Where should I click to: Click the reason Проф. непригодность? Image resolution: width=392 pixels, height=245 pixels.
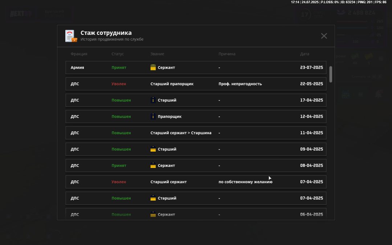tap(240, 84)
